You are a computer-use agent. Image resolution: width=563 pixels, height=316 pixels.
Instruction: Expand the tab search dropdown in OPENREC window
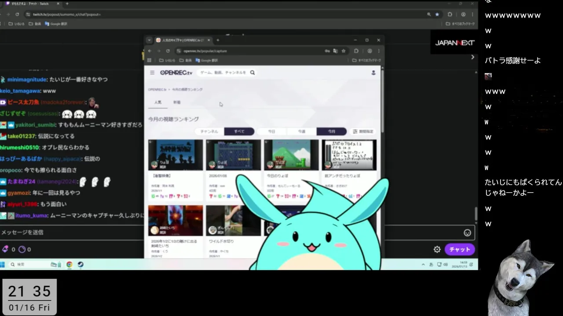pos(149,40)
